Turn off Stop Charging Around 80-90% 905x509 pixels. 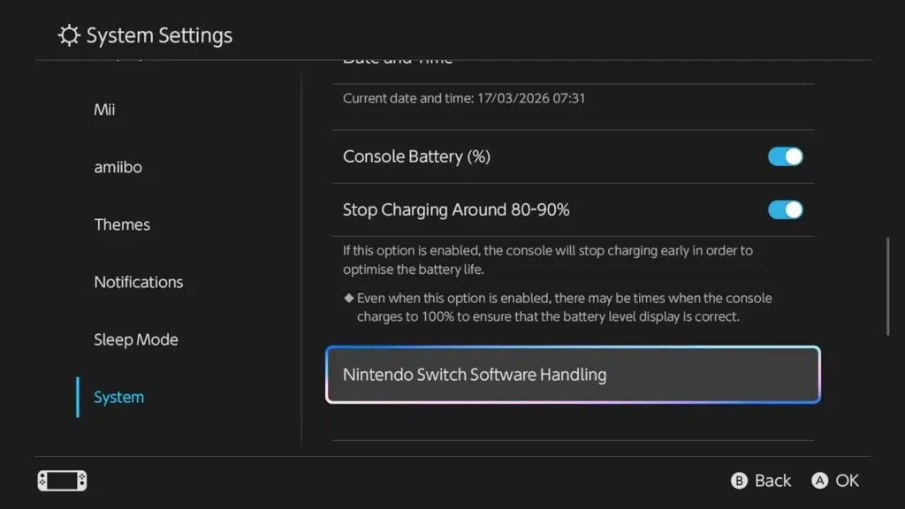click(785, 209)
